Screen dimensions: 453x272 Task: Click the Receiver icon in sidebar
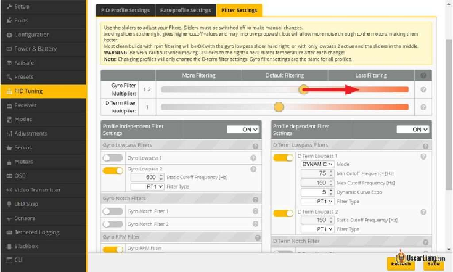point(9,105)
